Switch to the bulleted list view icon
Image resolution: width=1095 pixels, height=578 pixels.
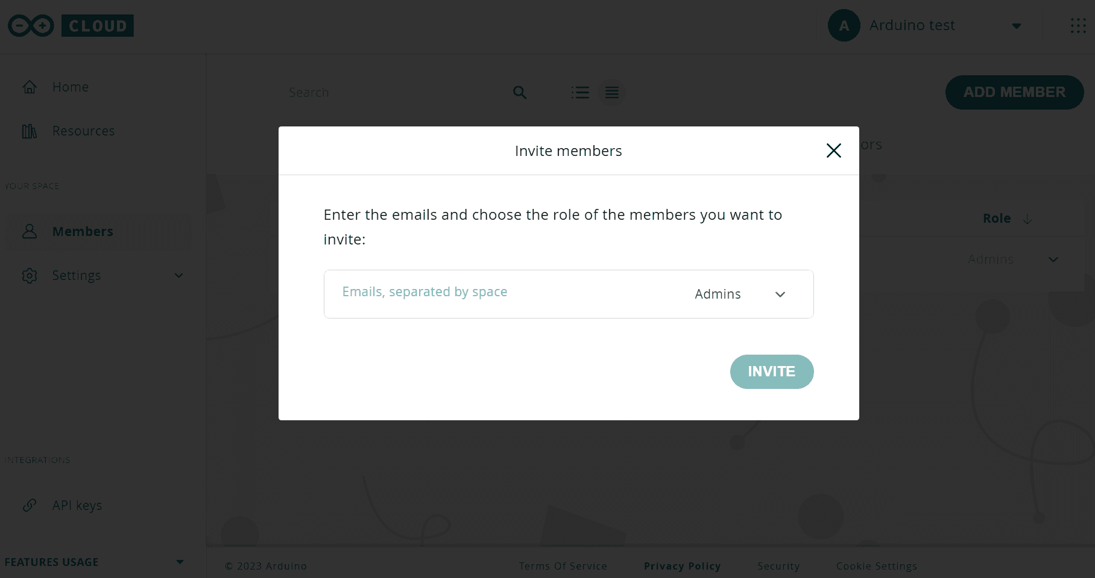pos(580,93)
